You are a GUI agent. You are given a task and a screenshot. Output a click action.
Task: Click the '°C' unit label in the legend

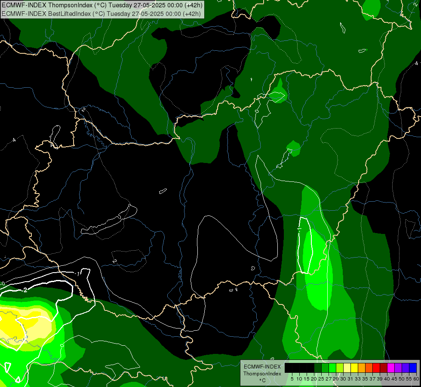[x=263, y=381]
